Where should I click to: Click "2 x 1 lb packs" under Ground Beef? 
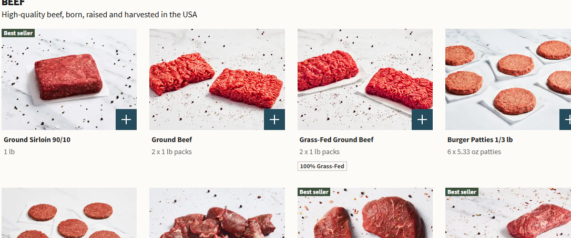pyautogui.click(x=171, y=152)
